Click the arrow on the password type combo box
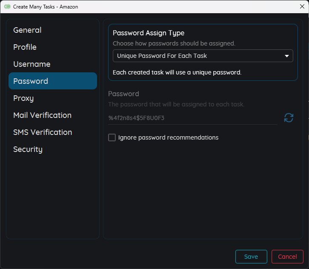The image size is (309, 269). tap(286, 56)
